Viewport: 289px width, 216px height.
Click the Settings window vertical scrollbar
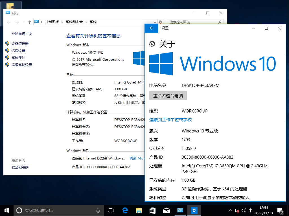click(x=285, y=88)
